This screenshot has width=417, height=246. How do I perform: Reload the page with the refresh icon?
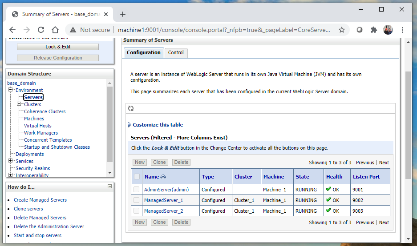tap(40, 30)
